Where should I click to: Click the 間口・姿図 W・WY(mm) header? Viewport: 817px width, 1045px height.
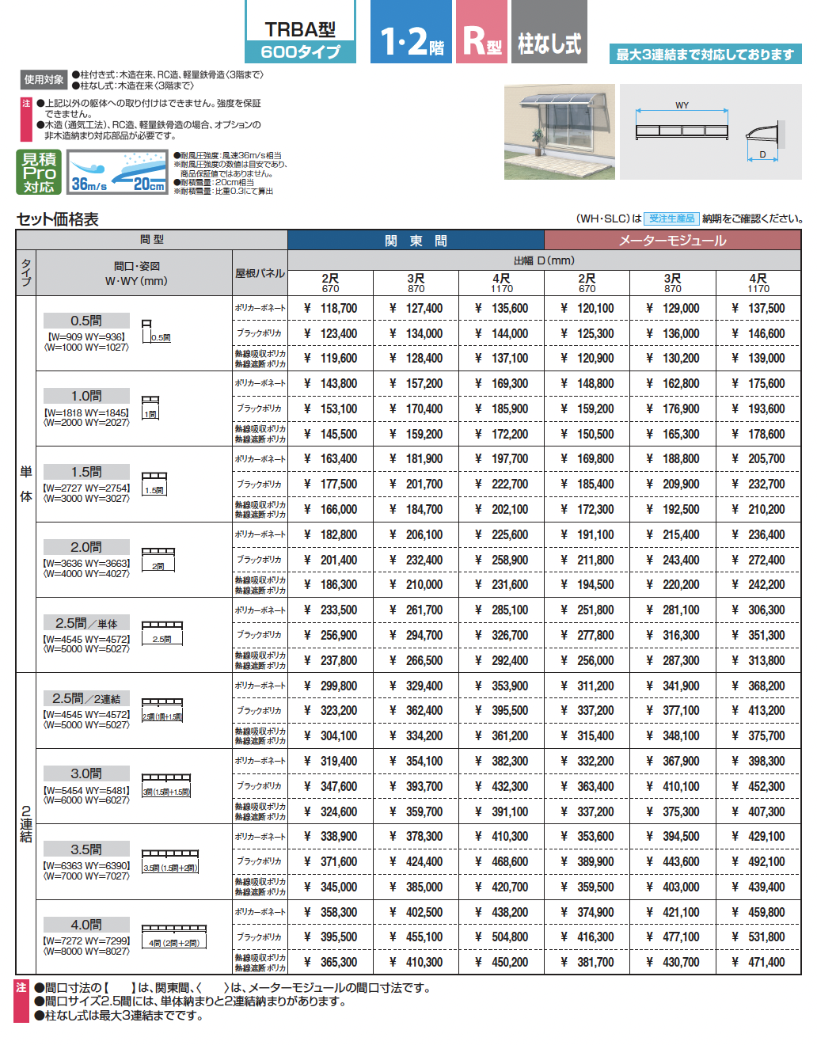tap(135, 273)
